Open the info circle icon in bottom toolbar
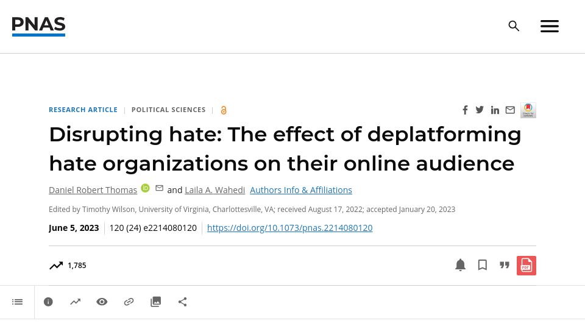 48,302
